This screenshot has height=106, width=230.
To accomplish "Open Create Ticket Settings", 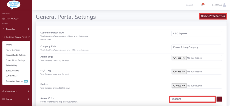I will (16, 60).
